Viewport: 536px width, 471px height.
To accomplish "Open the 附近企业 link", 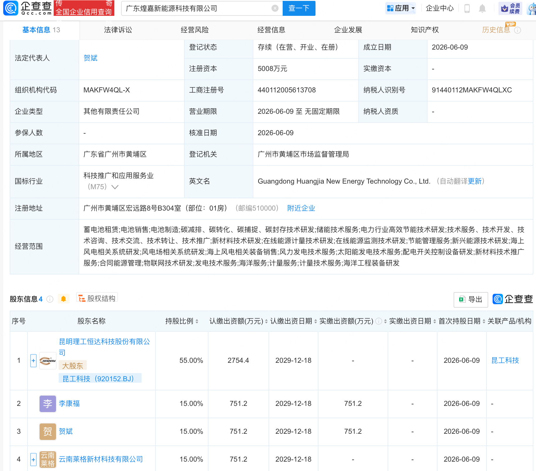I will click(301, 208).
